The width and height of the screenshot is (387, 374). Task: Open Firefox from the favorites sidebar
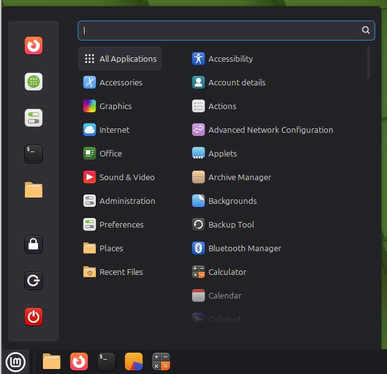tap(34, 46)
